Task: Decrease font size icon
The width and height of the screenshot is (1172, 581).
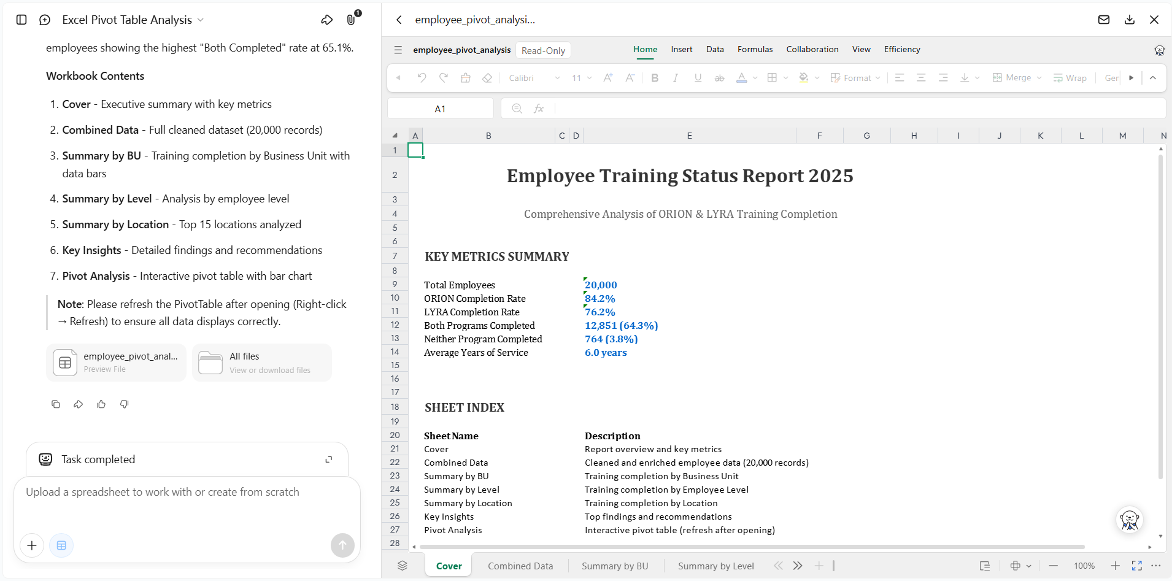Action: pyautogui.click(x=630, y=78)
